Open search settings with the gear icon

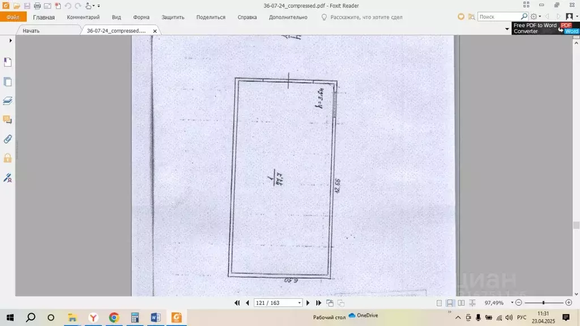[x=534, y=16]
